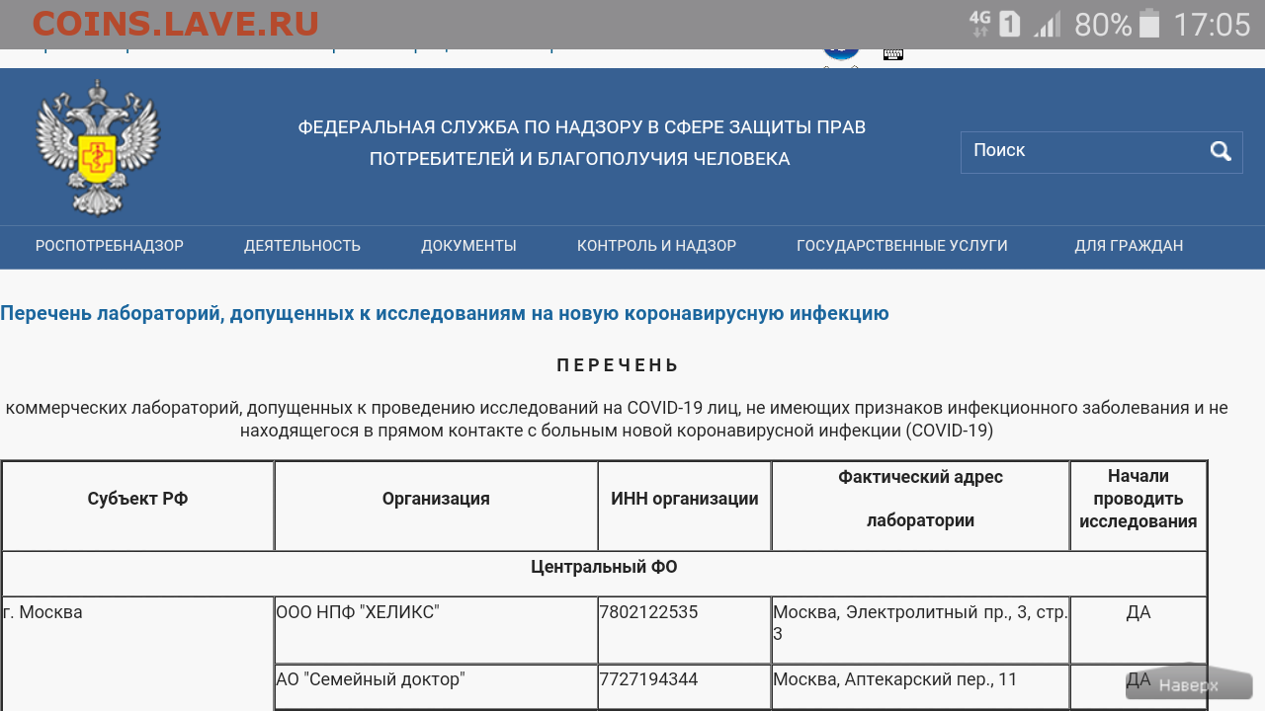The height and width of the screenshot is (711, 1265).
Task: Click the Rospotrebnadzor eagle emblem logo
Action: click(x=98, y=148)
